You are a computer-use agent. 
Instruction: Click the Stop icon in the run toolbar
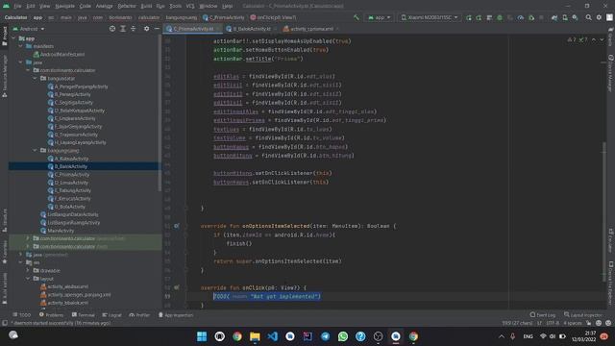pos(542,17)
